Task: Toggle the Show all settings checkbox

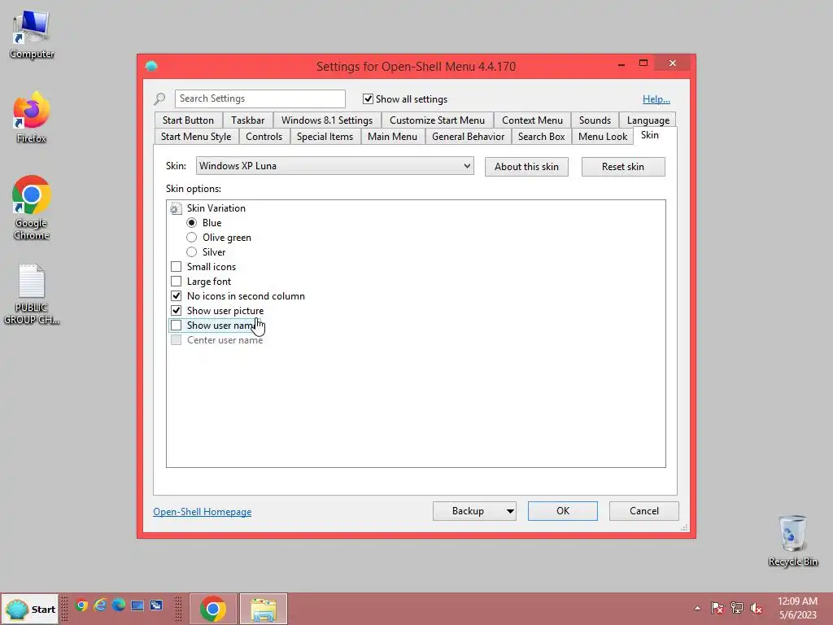Action: click(x=368, y=98)
